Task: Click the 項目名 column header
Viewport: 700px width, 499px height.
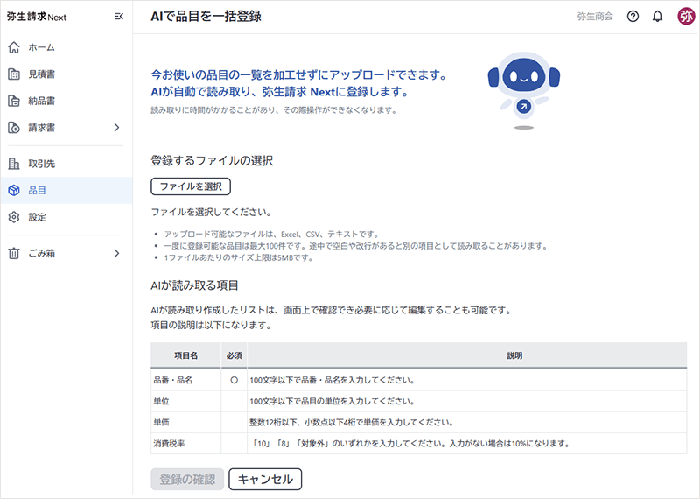Action: pos(185,355)
